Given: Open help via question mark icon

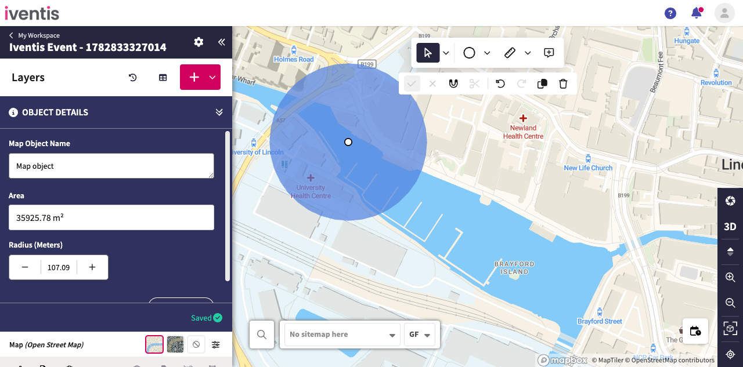Looking at the screenshot, I should pyautogui.click(x=670, y=13).
